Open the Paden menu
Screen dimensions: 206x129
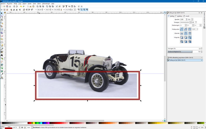[30, 4]
